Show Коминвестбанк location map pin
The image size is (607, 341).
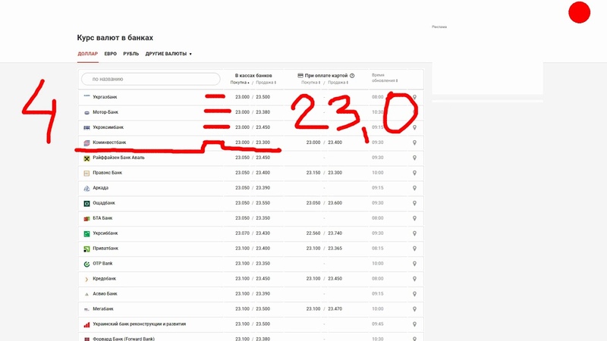click(414, 142)
